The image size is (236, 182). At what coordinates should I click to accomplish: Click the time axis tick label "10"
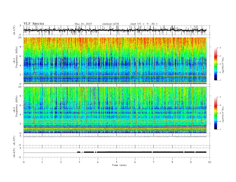pos(209,162)
